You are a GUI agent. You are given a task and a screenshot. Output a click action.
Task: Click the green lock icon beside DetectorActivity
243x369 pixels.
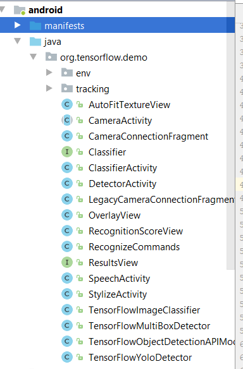[x=80, y=183]
